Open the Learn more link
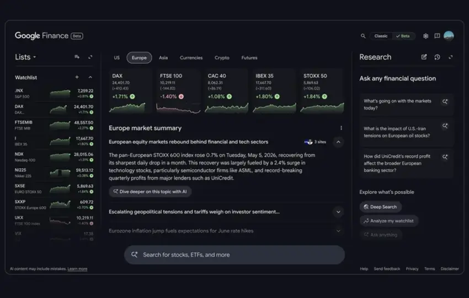This screenshot has height=298, width=469. (77, 269)
